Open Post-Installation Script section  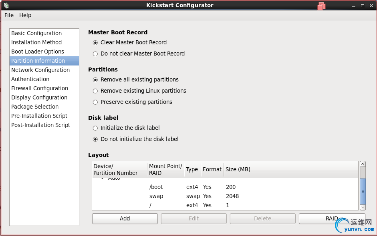(44, 125)
